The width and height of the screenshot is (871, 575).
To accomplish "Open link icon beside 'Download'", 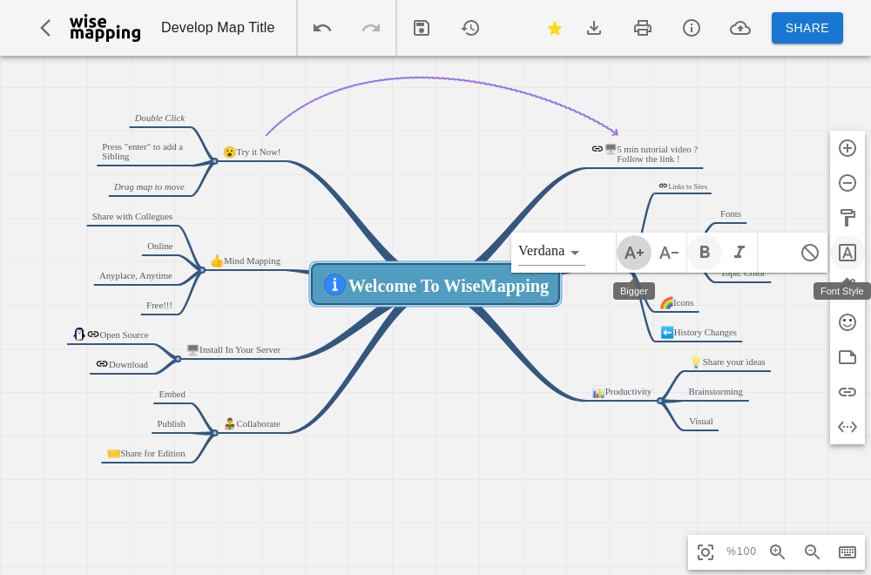I will [x=102, y=363].
